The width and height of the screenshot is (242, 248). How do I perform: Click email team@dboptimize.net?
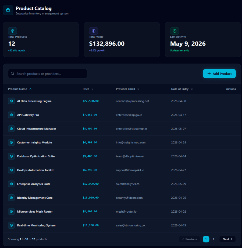[x=130, y=156]
